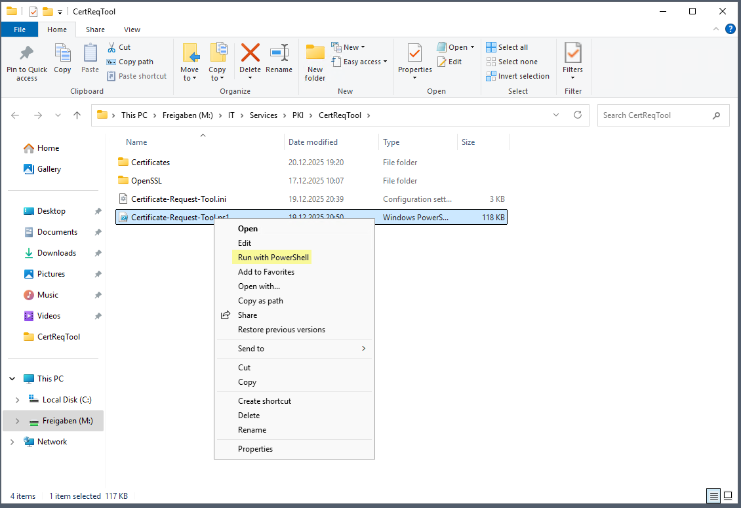Open the Easy access dropdown

tap(359, 61)
